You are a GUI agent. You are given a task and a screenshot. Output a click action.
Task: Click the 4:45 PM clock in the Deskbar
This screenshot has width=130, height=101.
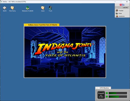click(x=125, y=8)
